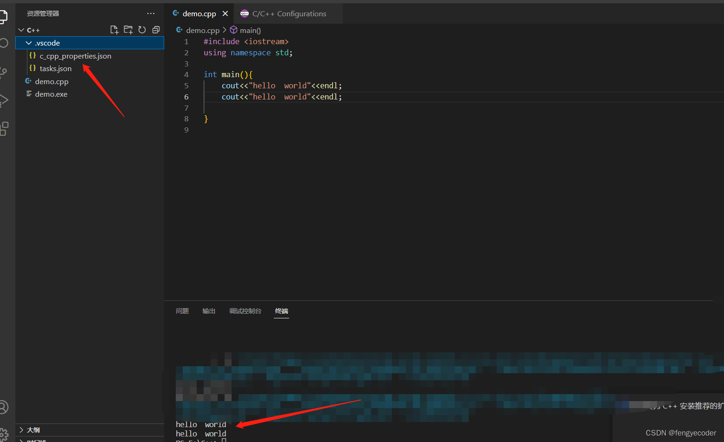Open demo.cpp in the file tree
Image resolution: width=724 pixels, height=442 pixels.
[90, 81]
